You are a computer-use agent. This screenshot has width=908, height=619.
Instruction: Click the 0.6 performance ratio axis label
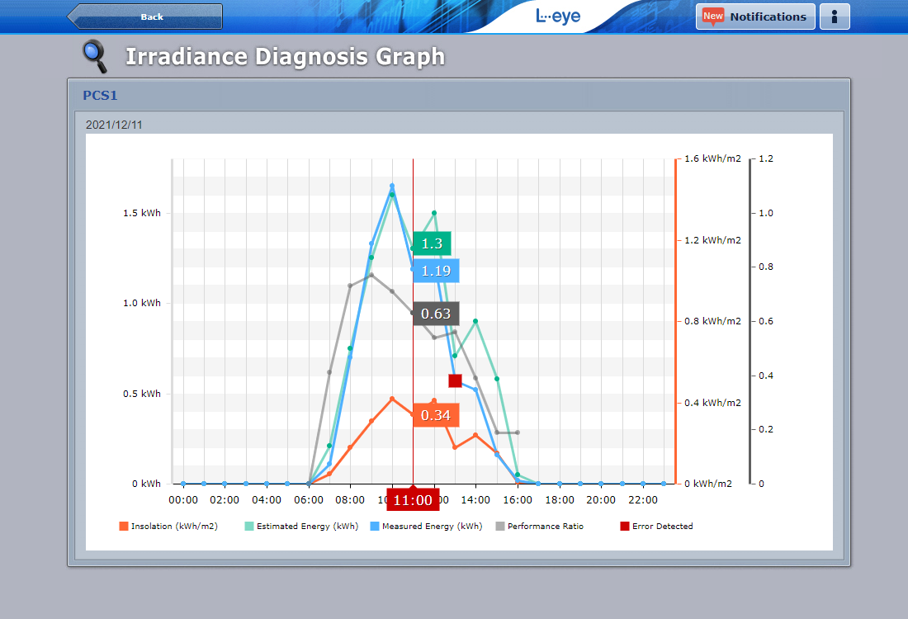pos(765,321)
